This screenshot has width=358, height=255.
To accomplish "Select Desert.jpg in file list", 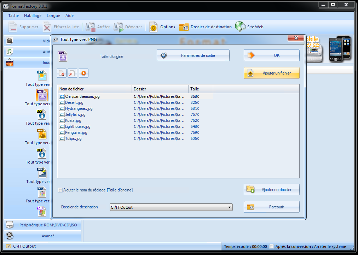I will [x=74, y=102].
